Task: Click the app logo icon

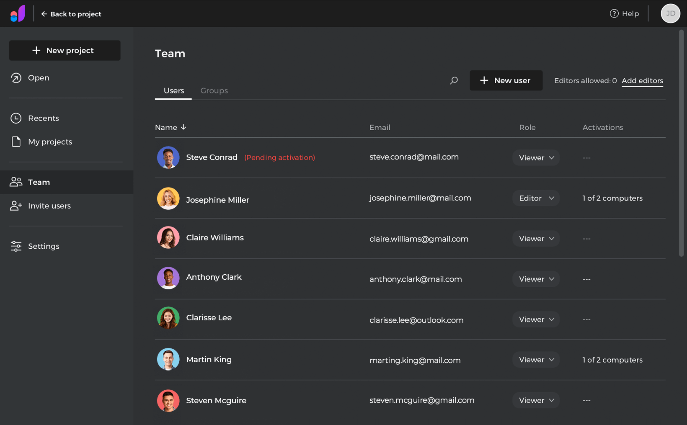Action: pyautogui.click(x=18, y=13)
